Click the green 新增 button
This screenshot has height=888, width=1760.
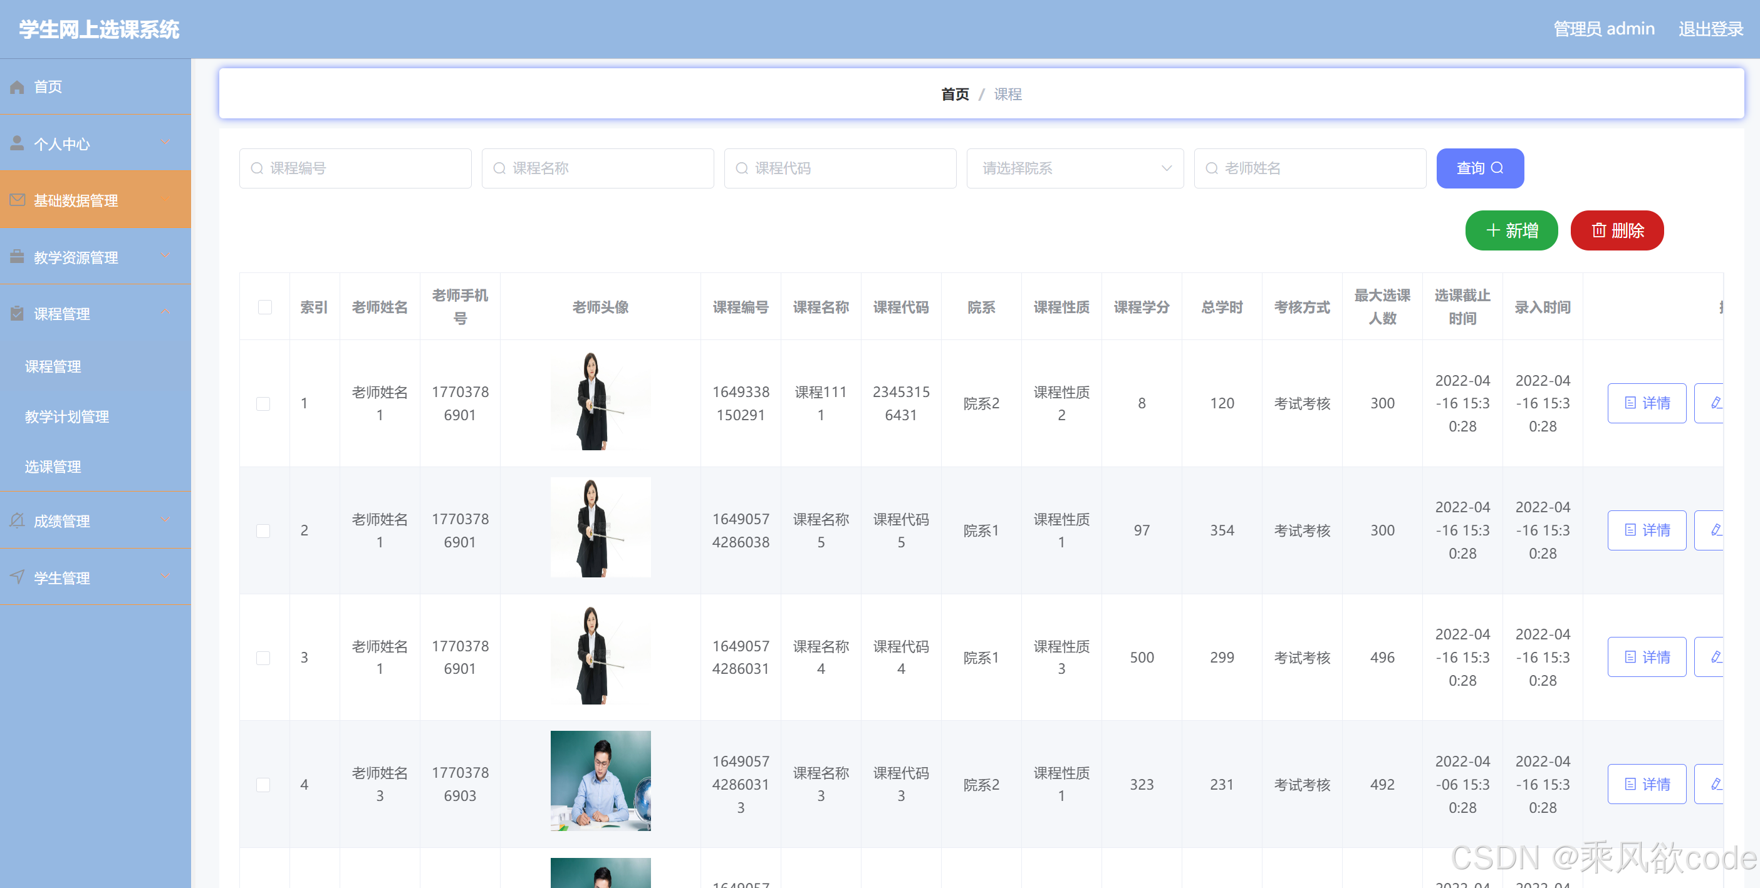[x=1511, y=230]
